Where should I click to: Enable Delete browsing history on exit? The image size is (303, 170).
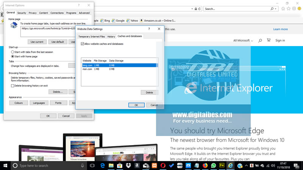[x=12, y=86]
